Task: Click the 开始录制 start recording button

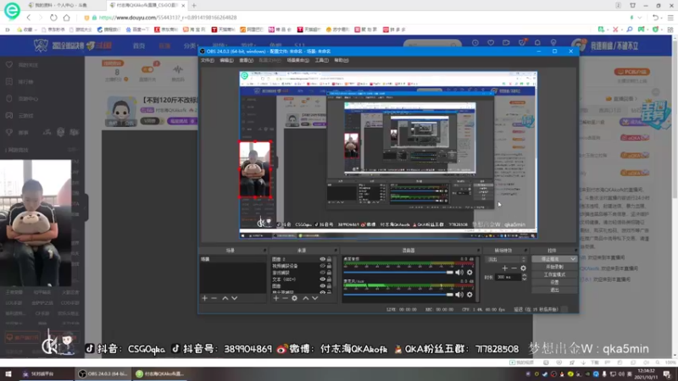Action: [554, 267]
